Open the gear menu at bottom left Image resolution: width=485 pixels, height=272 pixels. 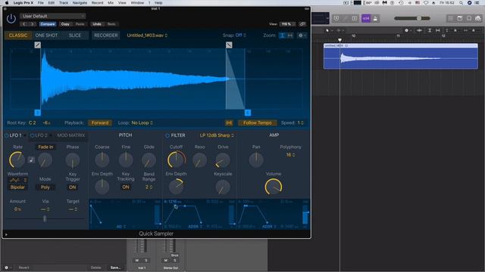point(8,267)
